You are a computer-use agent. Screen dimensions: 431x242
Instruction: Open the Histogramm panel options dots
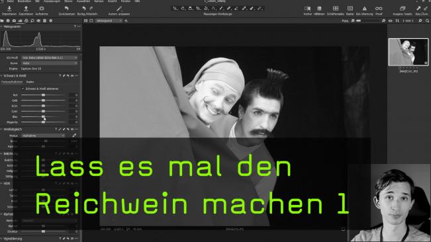pos(79,26)
